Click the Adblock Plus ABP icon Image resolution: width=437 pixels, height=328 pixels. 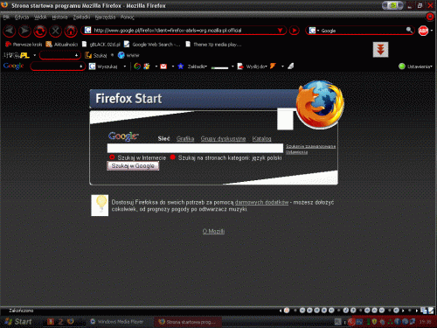423,31
